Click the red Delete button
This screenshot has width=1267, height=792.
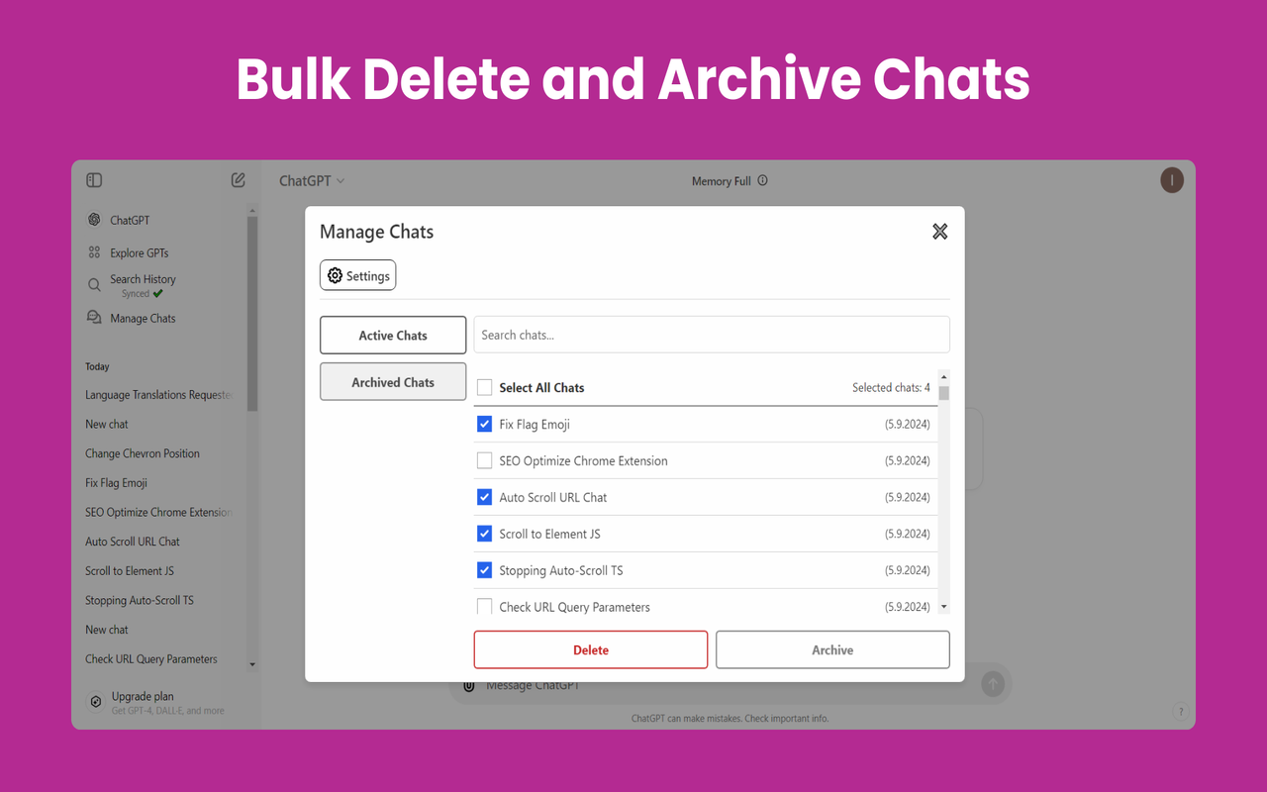point(591,650)
